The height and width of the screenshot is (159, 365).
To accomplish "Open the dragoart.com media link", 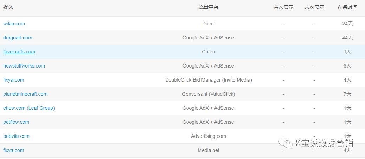I will [x=18, y=38].
